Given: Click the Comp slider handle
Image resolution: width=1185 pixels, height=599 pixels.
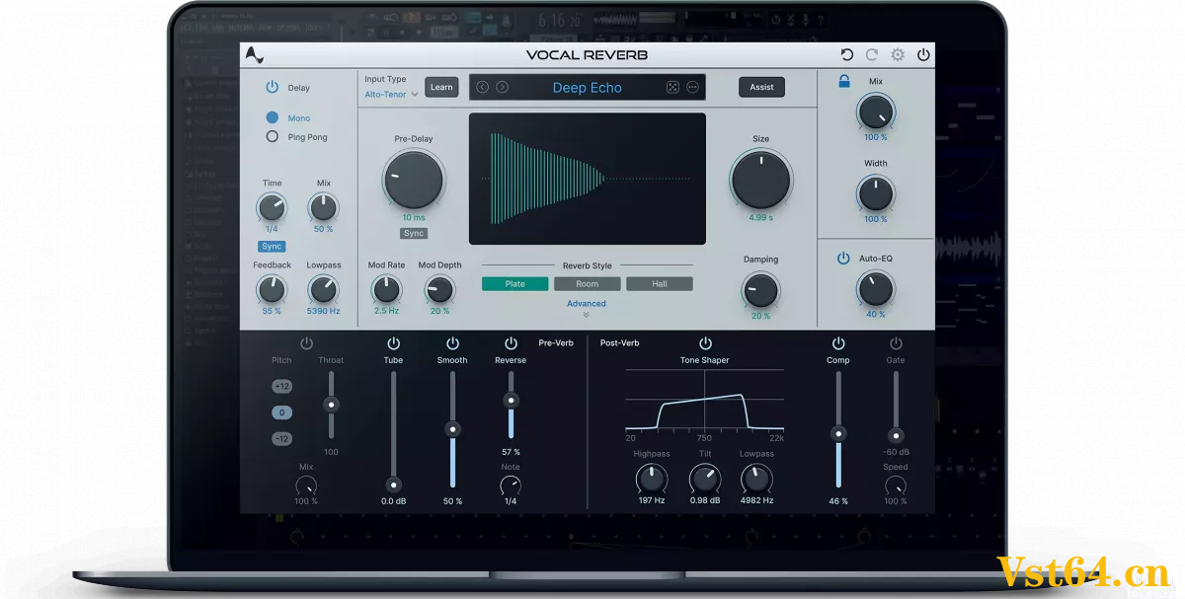Looking at the screenshot, I should click(838, 433).
